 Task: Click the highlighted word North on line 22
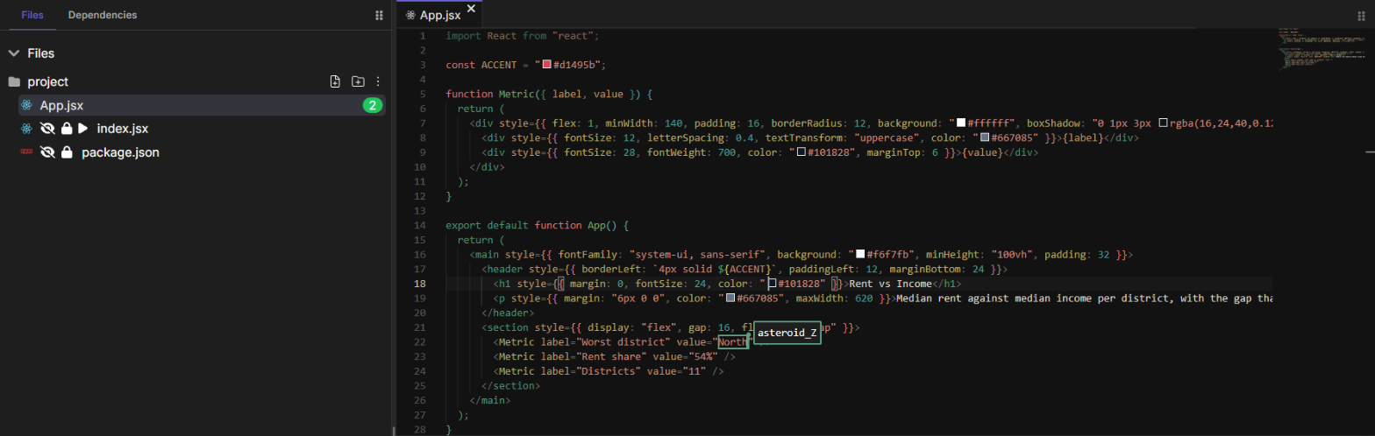click(x=732, y=342)
